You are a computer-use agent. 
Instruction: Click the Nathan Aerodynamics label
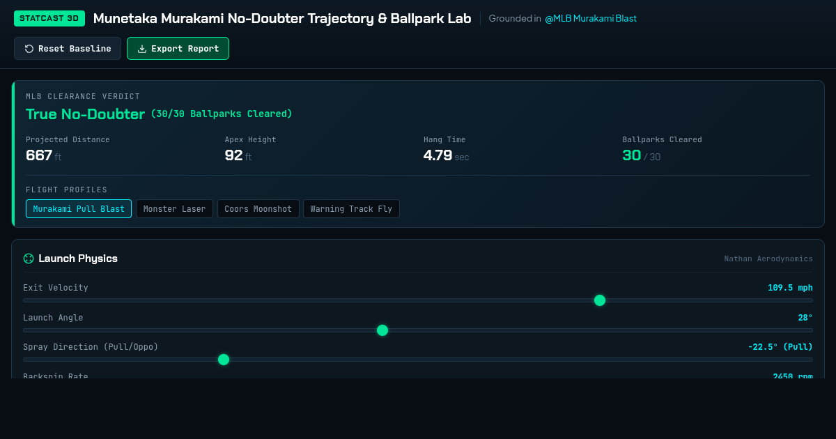[x=768, y=259]
